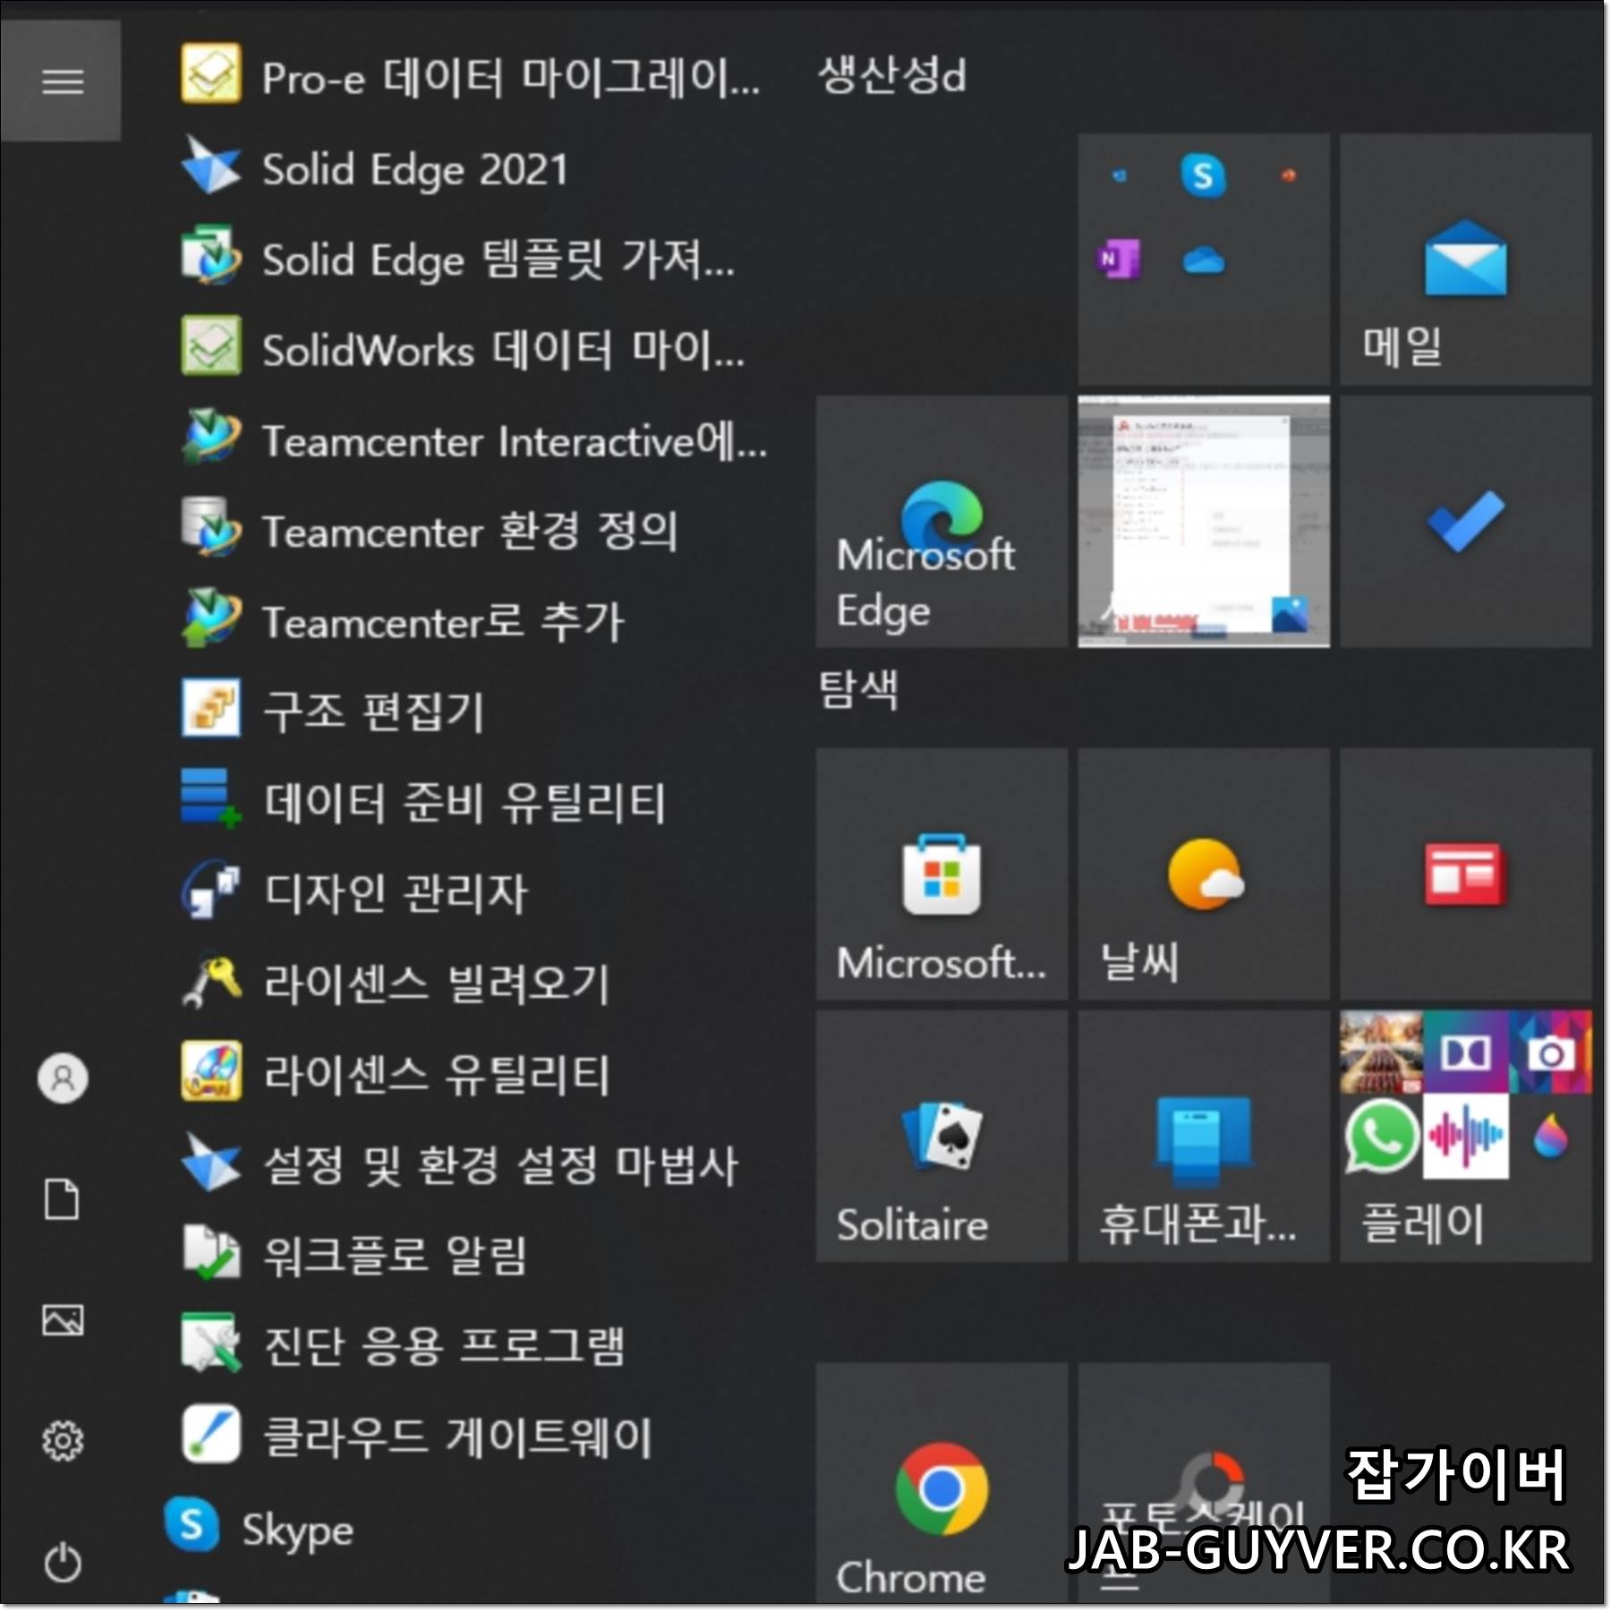Click Skype icon in Office tile folder

coord(1203,175)
